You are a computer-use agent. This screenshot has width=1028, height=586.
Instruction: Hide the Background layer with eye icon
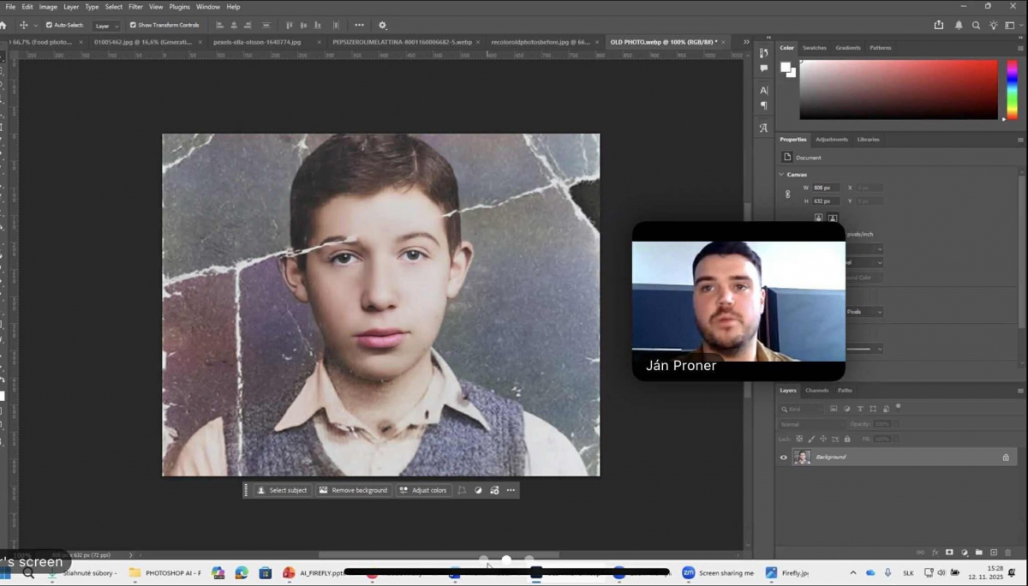[783, 457]
